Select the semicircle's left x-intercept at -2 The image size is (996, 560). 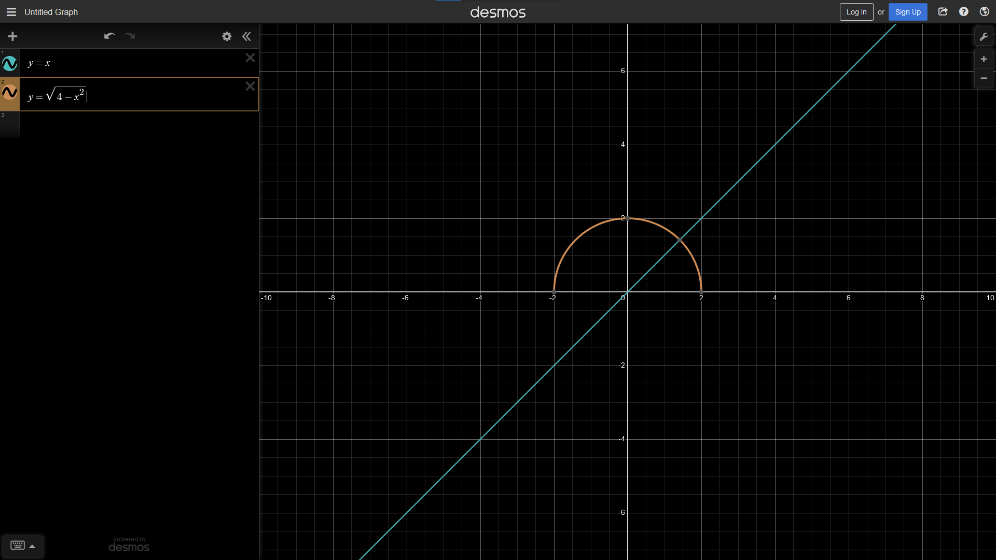[554, 292]
